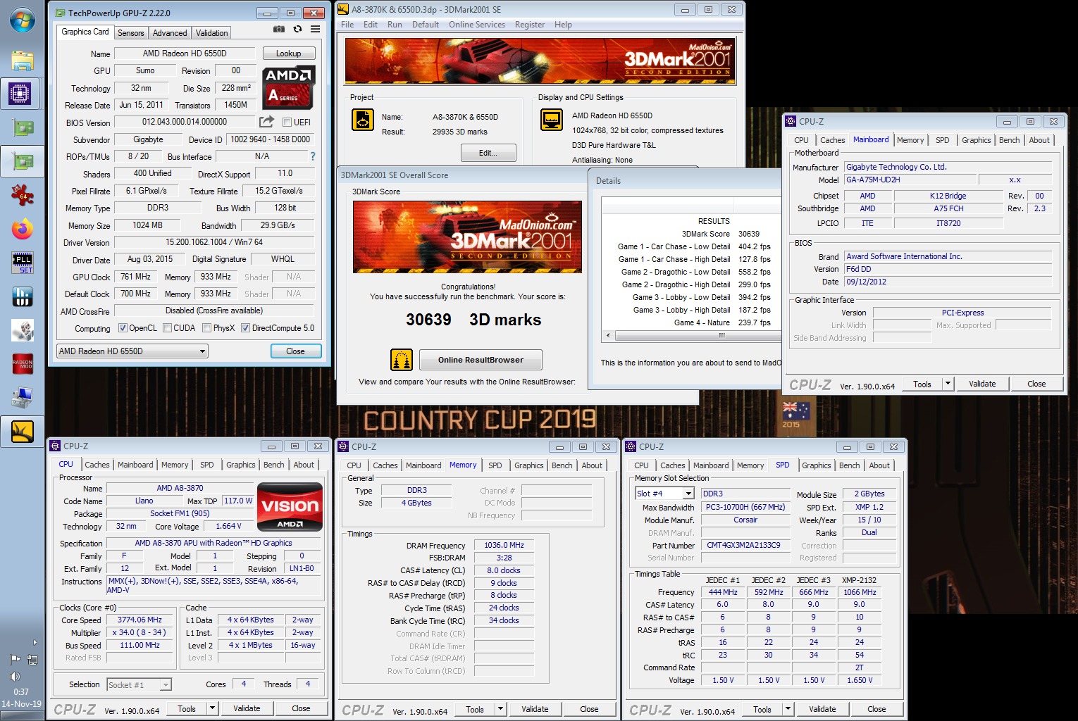The image size is (1078, 721).
Task: Open the Radeon Mod taskbar icon
Action: pyautogui.click(x=22, y=364)
